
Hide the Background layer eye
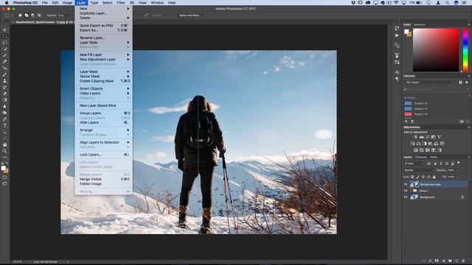[406, 197]
